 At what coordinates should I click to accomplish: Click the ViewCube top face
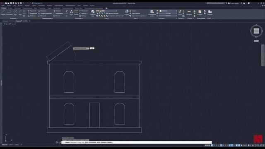click(x=256, y=31)
